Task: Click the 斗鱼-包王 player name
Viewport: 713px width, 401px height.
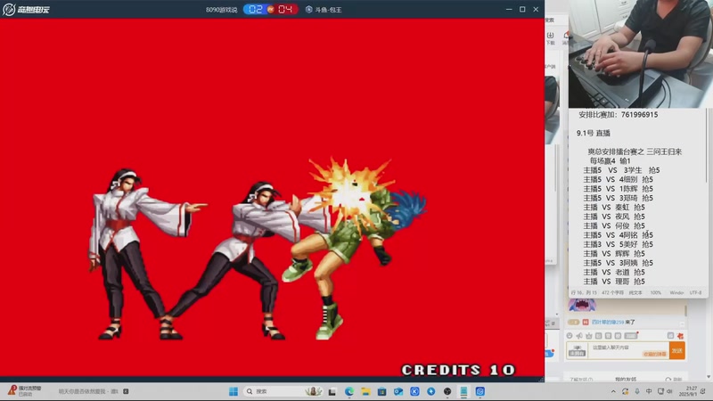Action: click(324, 10)
